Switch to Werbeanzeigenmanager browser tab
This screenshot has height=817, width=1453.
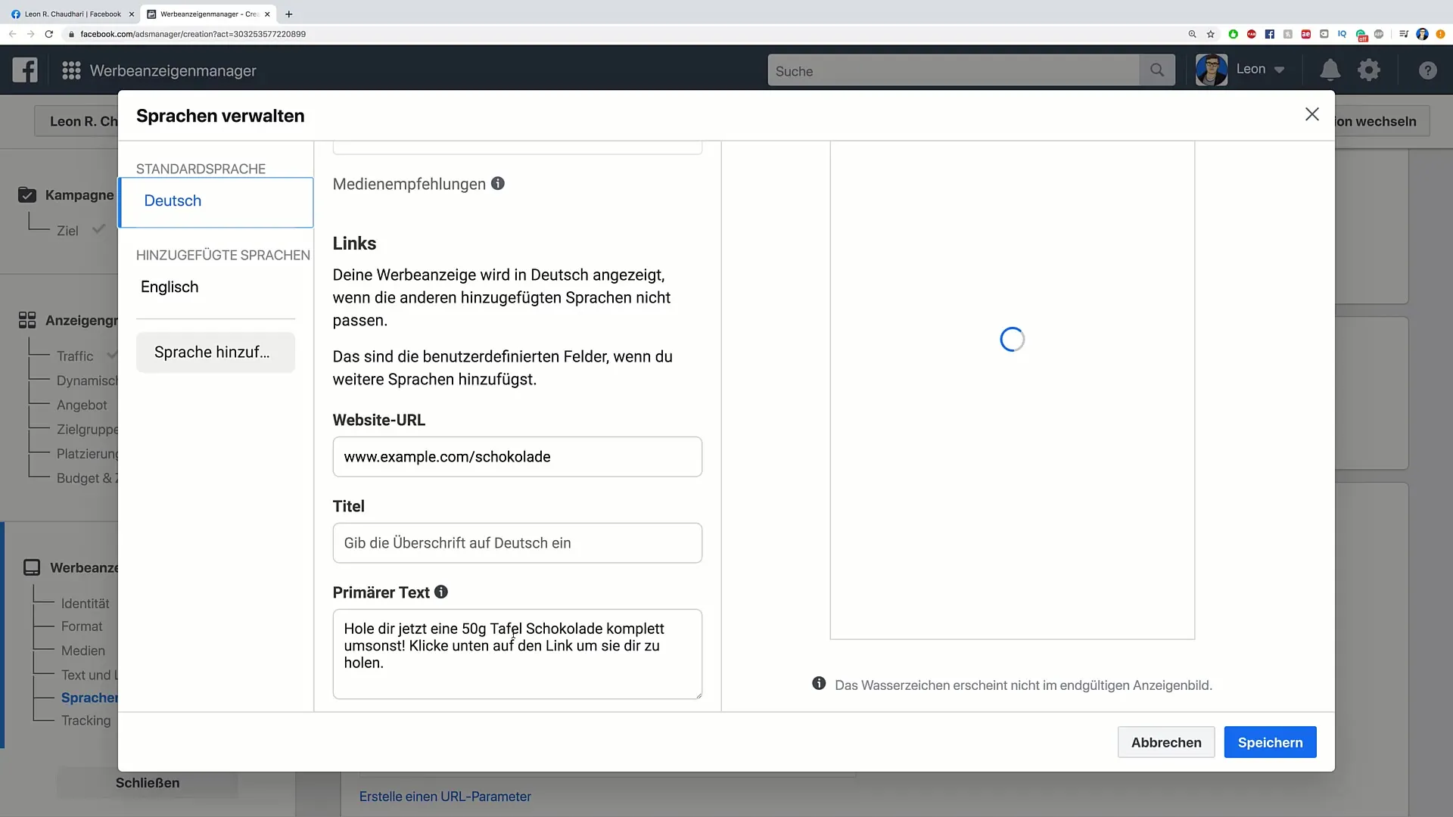[208, 14]
